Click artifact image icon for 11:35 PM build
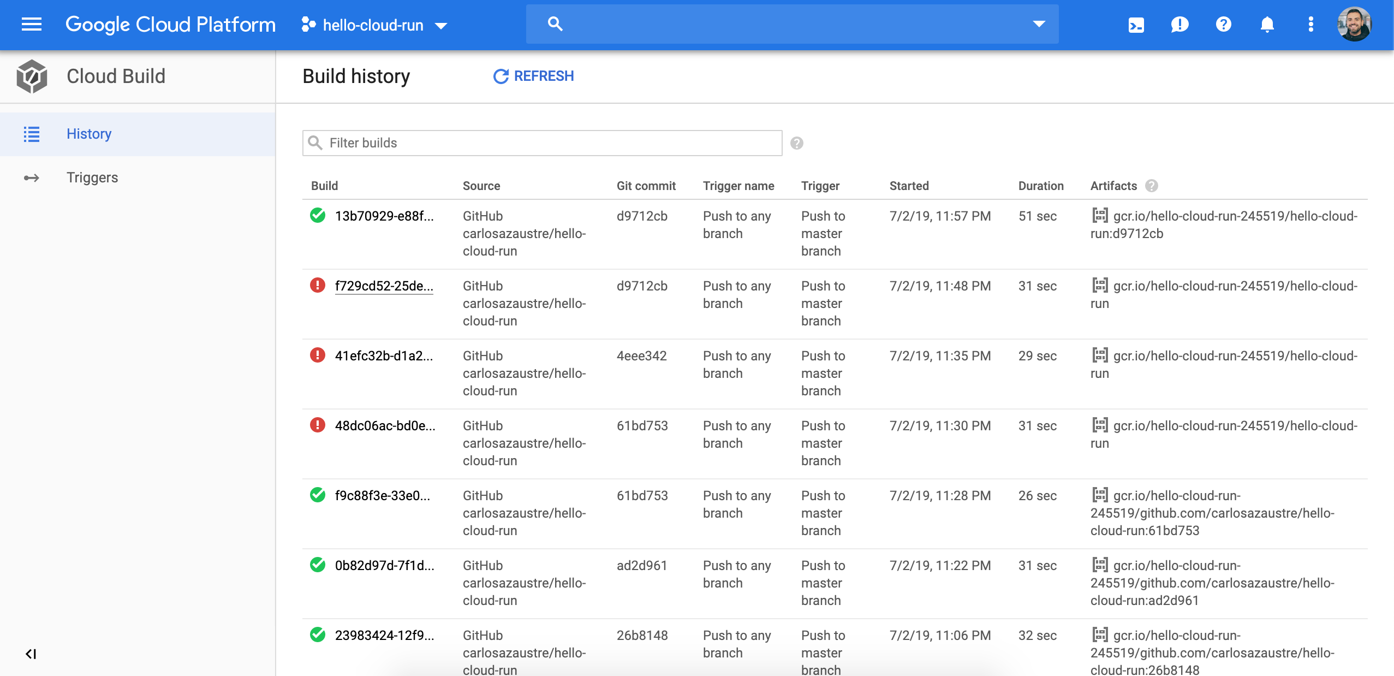 pyautogui.click(x=1100, y=355)
